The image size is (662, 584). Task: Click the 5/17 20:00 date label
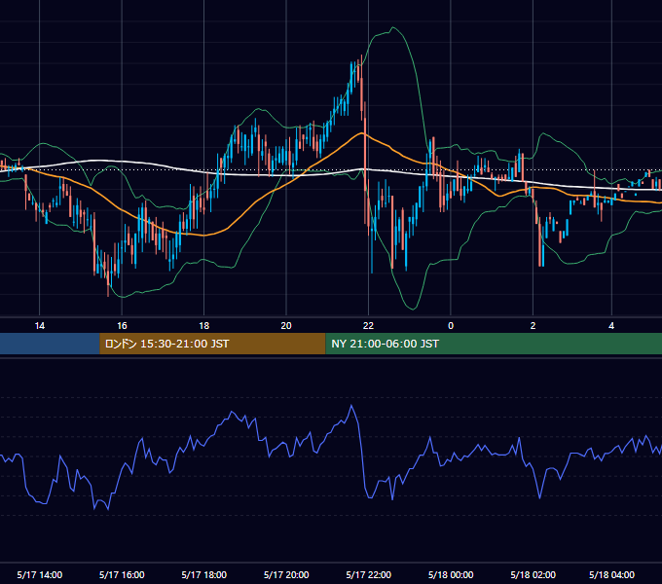[x=286, y=574]
